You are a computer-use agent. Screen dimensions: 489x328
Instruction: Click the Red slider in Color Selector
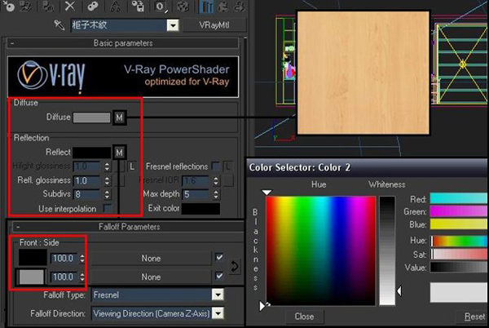click(x=458, y=198)
